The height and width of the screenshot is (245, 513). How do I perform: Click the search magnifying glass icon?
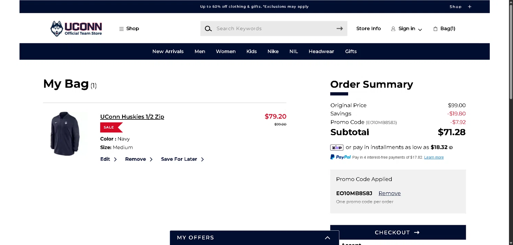[208, 29]
